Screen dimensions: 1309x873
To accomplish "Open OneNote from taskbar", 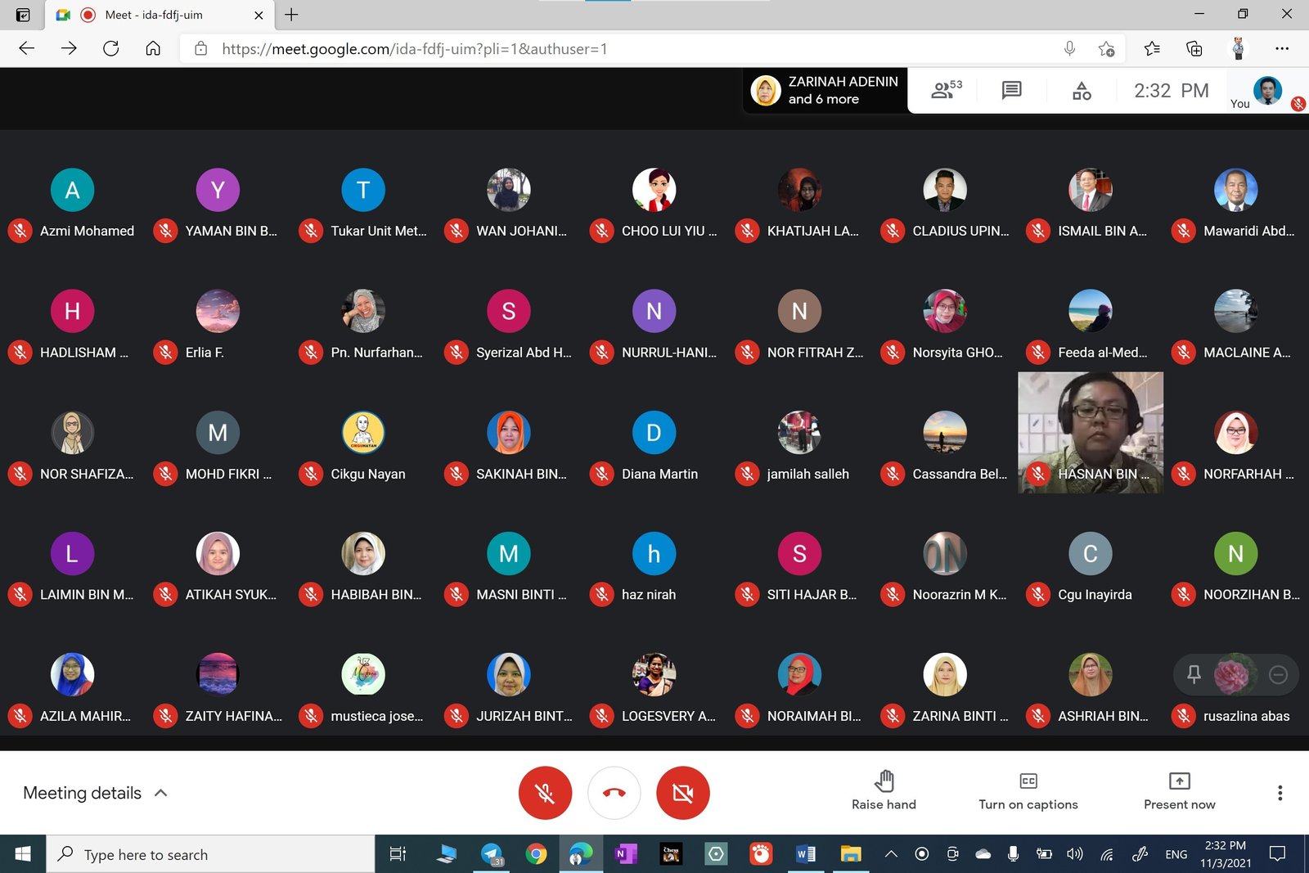I will 625,854.
